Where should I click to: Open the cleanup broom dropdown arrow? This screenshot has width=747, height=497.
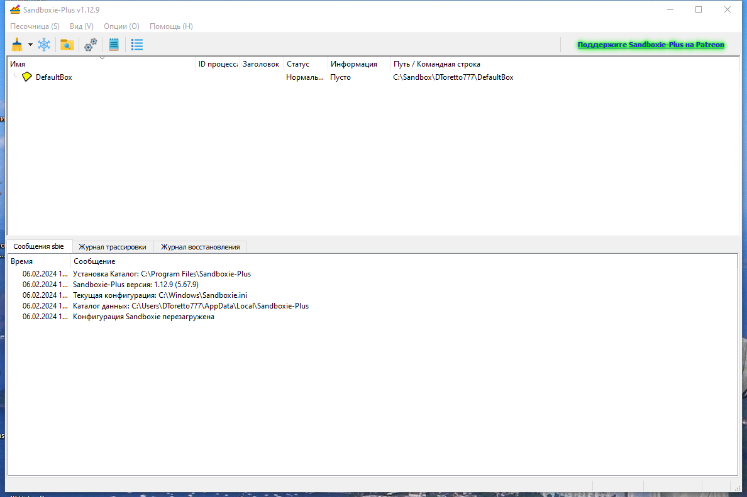(30, 45)
